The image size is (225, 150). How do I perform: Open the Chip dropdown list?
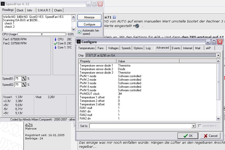point(218,55)
